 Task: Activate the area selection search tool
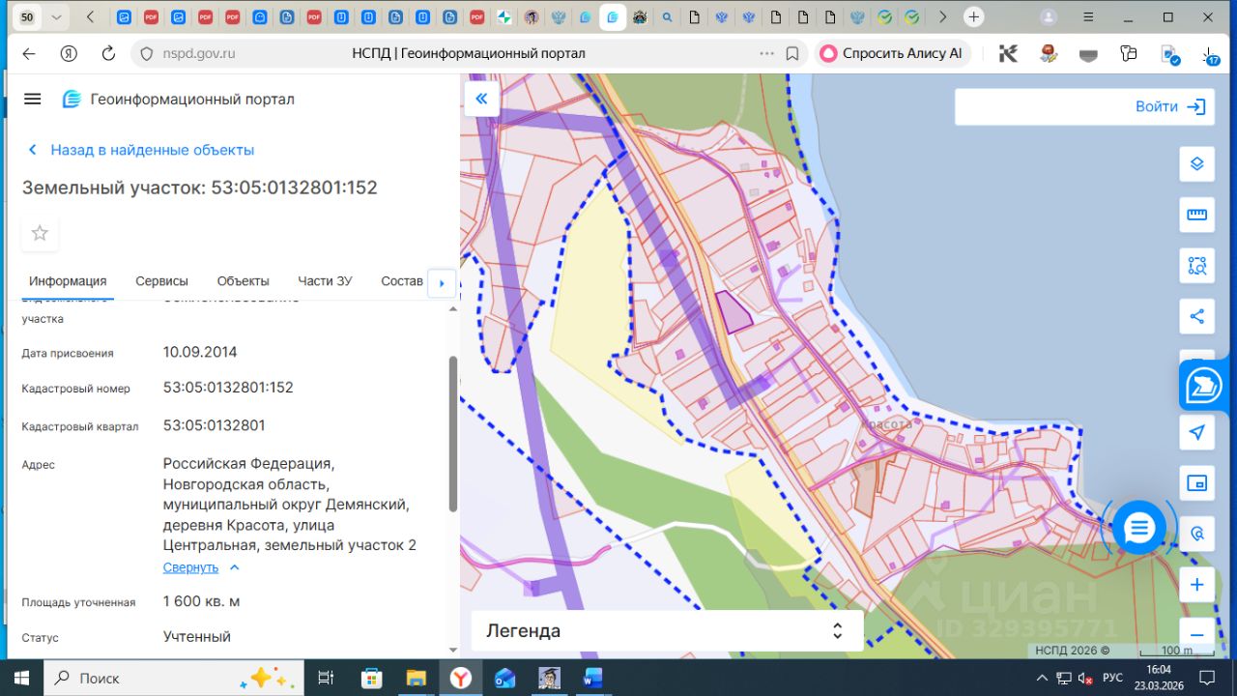point(1196,265)
